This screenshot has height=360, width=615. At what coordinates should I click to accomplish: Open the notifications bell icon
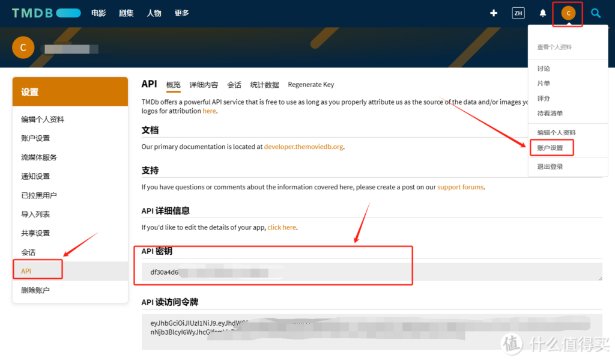[x=543, y=13]
